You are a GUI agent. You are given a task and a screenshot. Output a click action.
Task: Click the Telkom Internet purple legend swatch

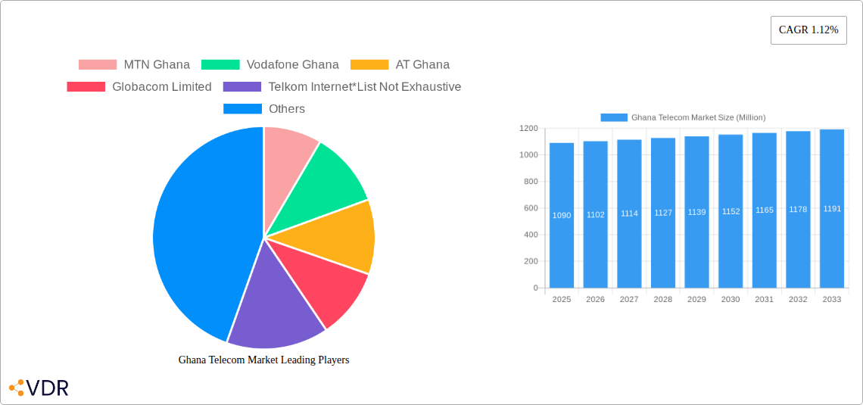pyautogui.click(x=242, y=87)
